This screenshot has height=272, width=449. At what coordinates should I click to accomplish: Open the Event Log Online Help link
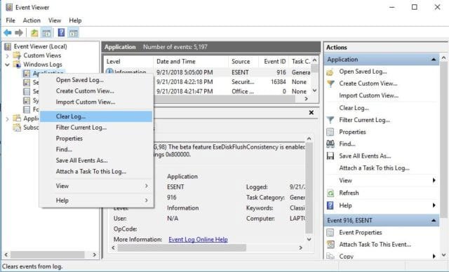198,239
